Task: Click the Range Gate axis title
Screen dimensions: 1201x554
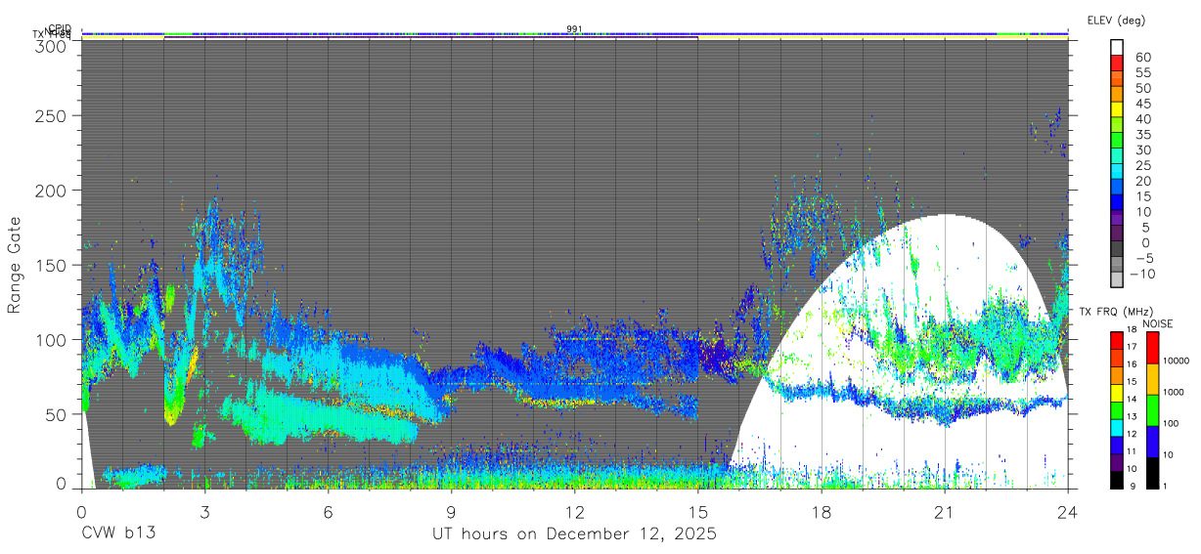Action: [15, 265]
